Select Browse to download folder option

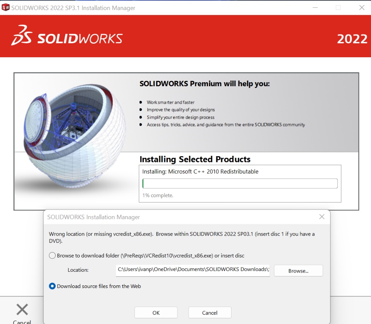[52, 256]
